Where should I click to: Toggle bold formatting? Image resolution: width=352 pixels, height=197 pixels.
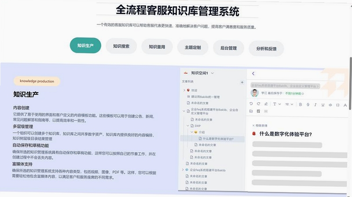[301, 104]
